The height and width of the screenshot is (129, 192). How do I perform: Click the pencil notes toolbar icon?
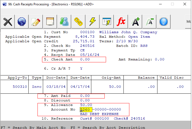click(x=36, y=22)
